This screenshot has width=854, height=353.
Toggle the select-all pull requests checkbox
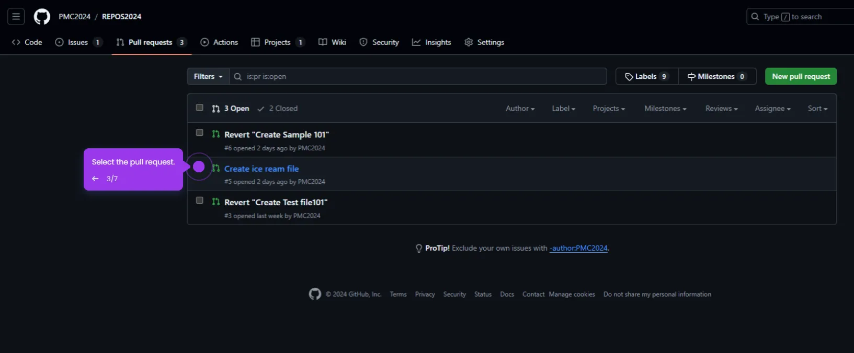199,108
